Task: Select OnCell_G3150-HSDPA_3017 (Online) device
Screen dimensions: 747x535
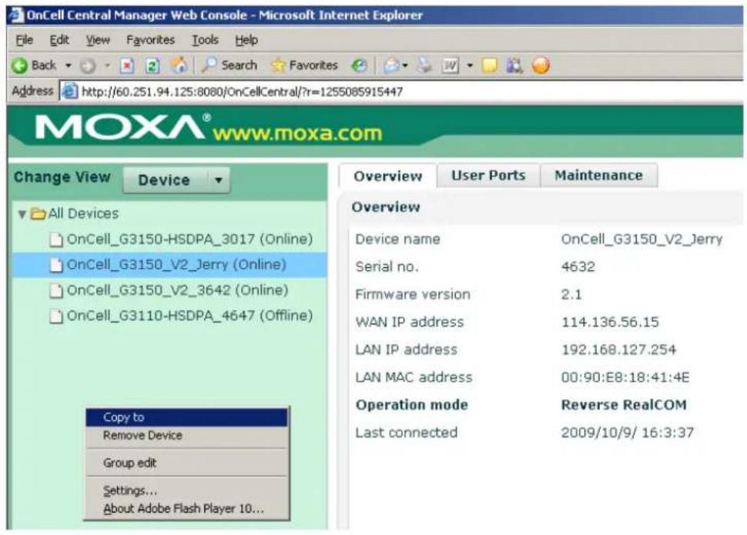Action: coord(189,239)
